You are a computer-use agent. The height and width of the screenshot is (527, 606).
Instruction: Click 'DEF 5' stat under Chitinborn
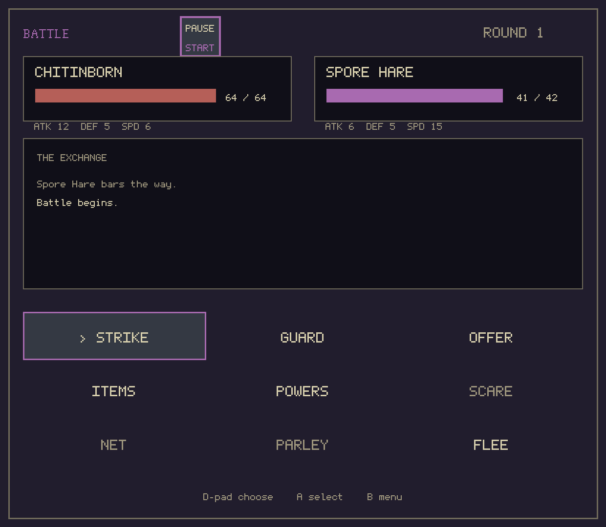tap(95, 126)
